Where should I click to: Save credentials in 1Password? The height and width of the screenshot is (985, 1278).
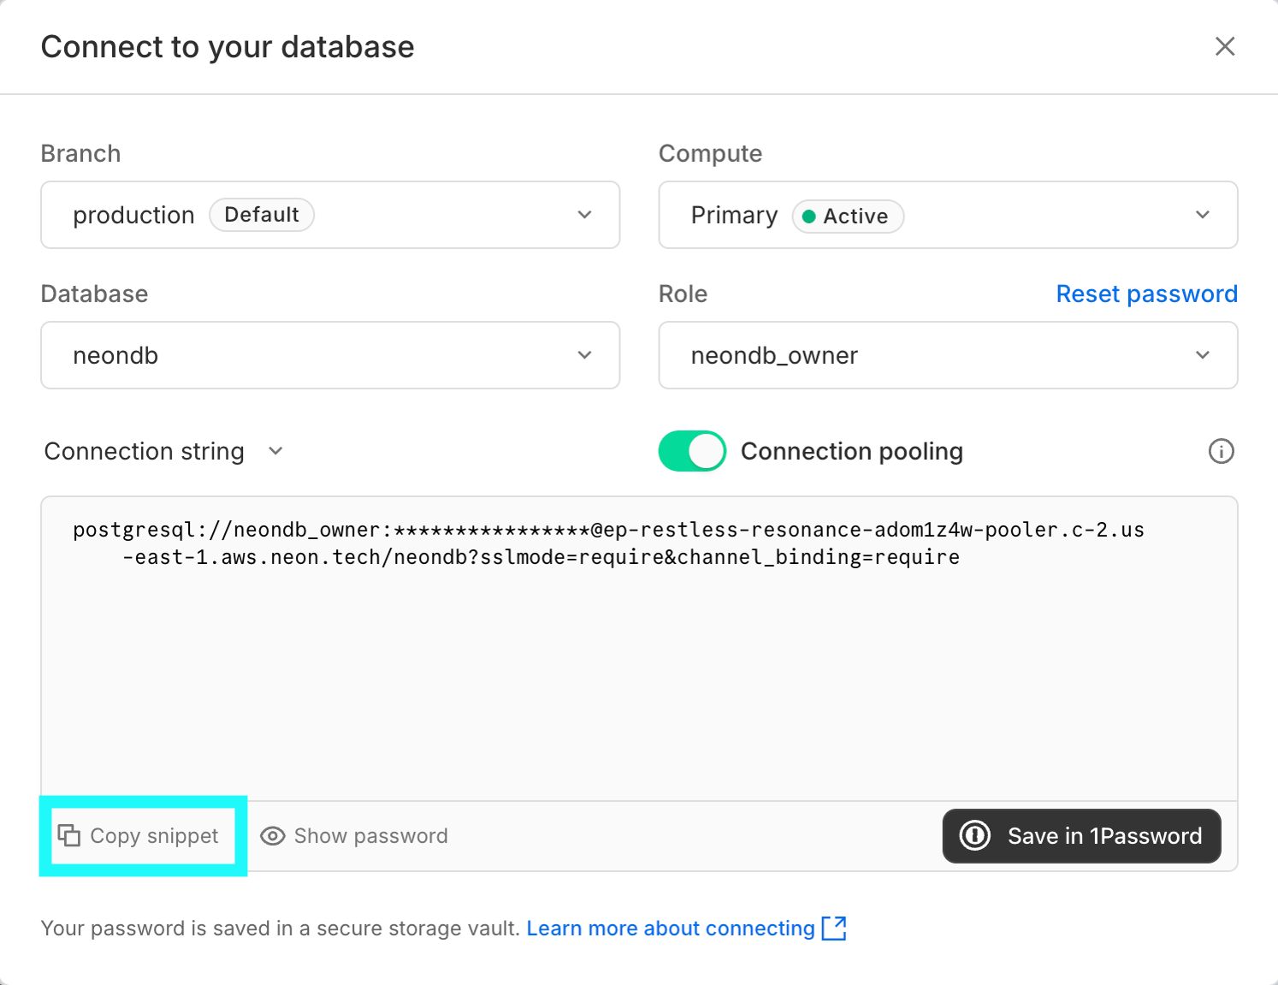click(x=1081, y=836)
